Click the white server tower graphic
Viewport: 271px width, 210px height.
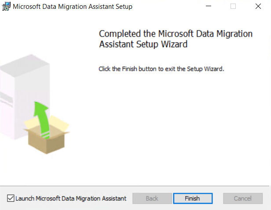tap(15, 97)
